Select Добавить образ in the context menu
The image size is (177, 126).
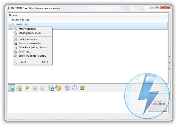(x=33, y=39)
